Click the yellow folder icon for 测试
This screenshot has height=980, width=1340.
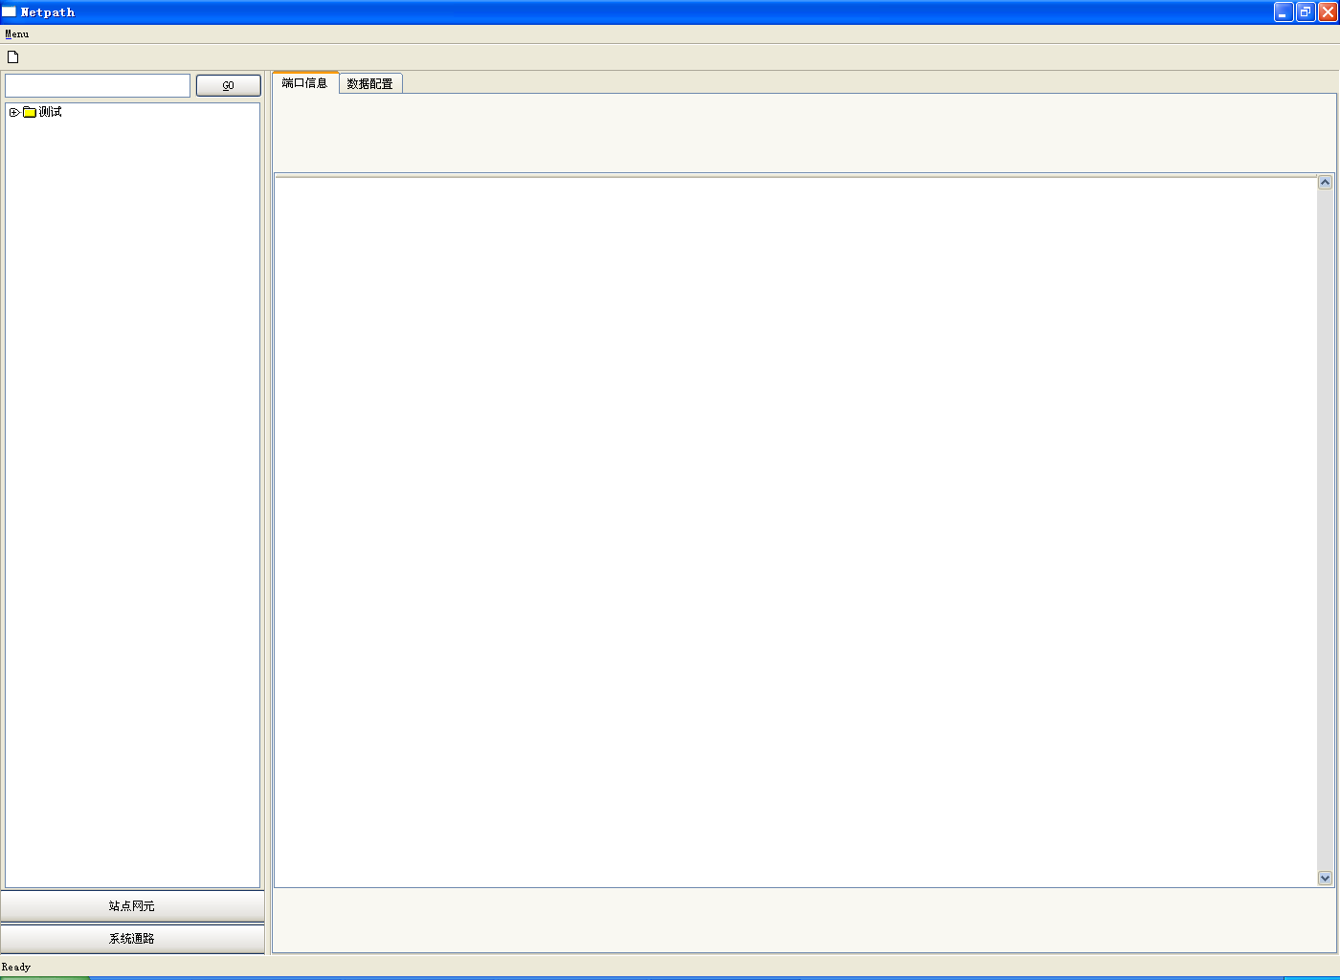(x=30, y=112)
